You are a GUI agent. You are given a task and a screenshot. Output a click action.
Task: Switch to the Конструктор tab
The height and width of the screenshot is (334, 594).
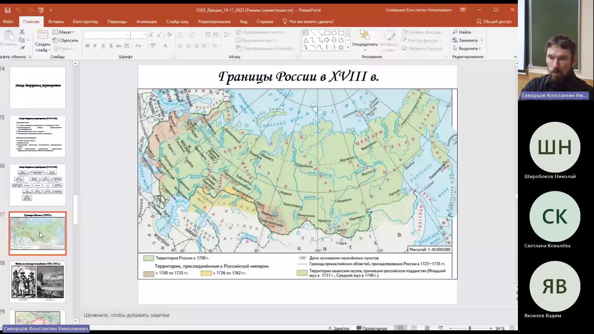click(x=85, y=22)
